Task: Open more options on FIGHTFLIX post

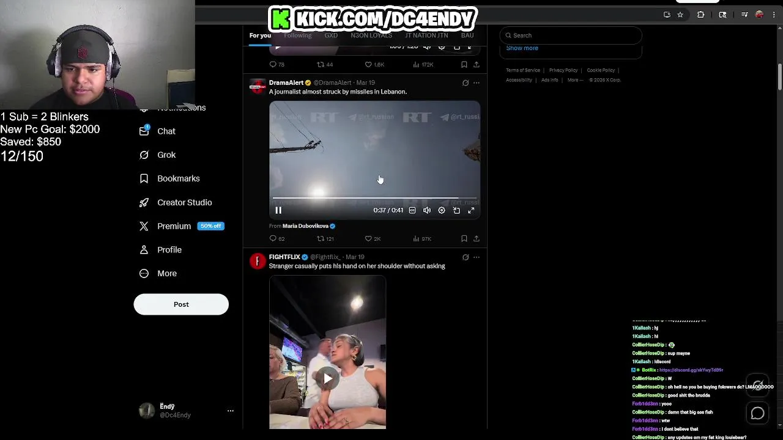Action: [477, 257]
